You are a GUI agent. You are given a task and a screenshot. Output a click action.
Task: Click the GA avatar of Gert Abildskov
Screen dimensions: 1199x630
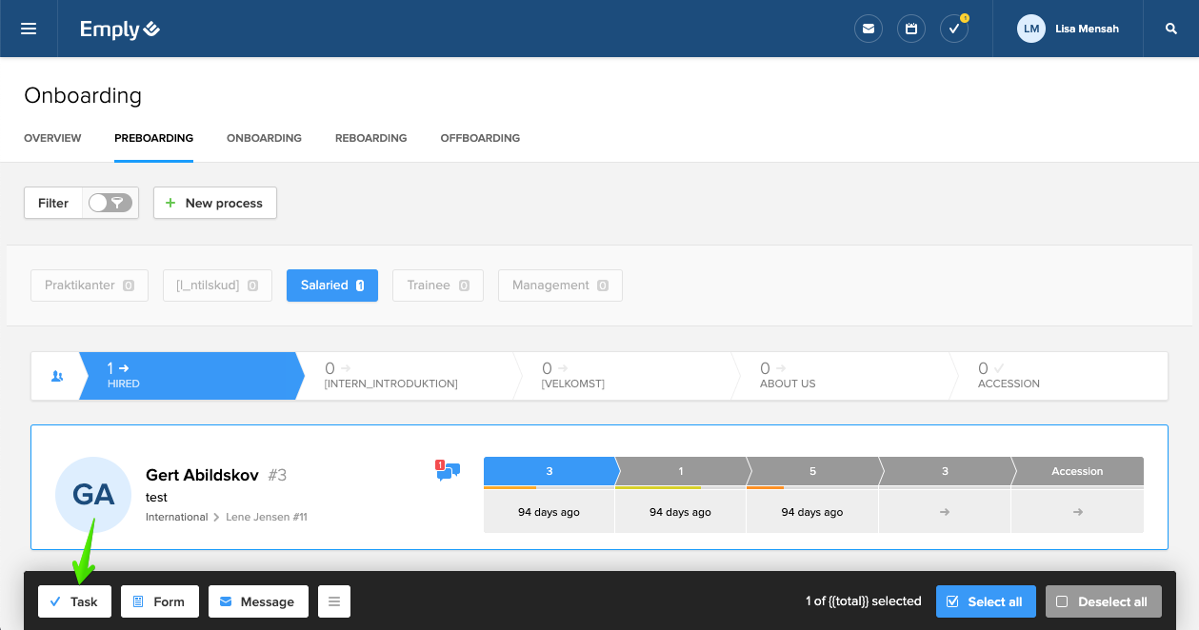[x=93, y=494]
